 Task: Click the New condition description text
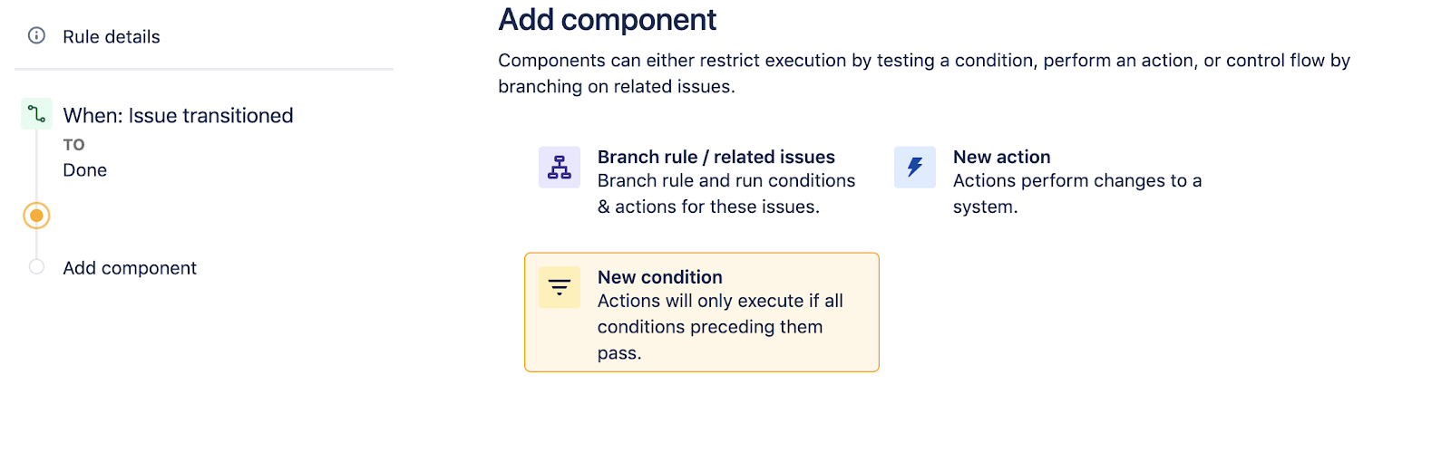pos(719,326)
